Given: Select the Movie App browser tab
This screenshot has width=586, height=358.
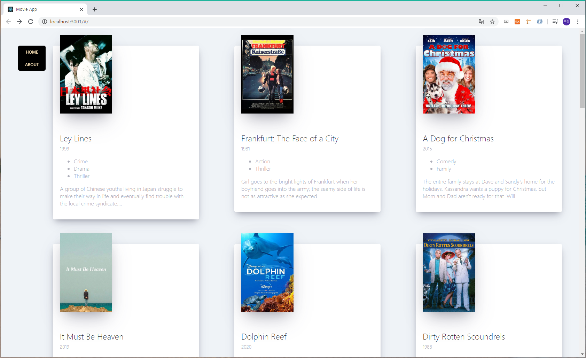Looking at the screenshot, I should point(45,9).
